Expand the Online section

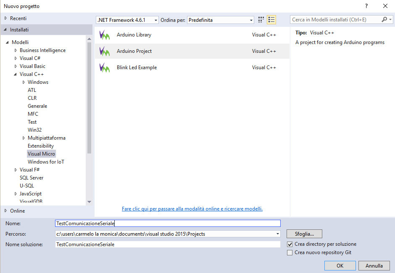pos(5,211)
